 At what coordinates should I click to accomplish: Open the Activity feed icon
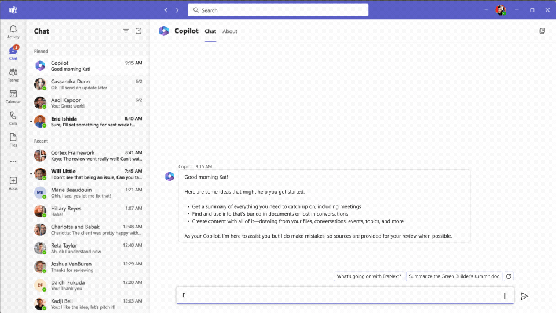pyautogui.click(x=13, y=31)
